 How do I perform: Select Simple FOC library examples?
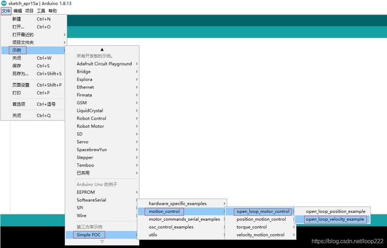pos(102,235)
